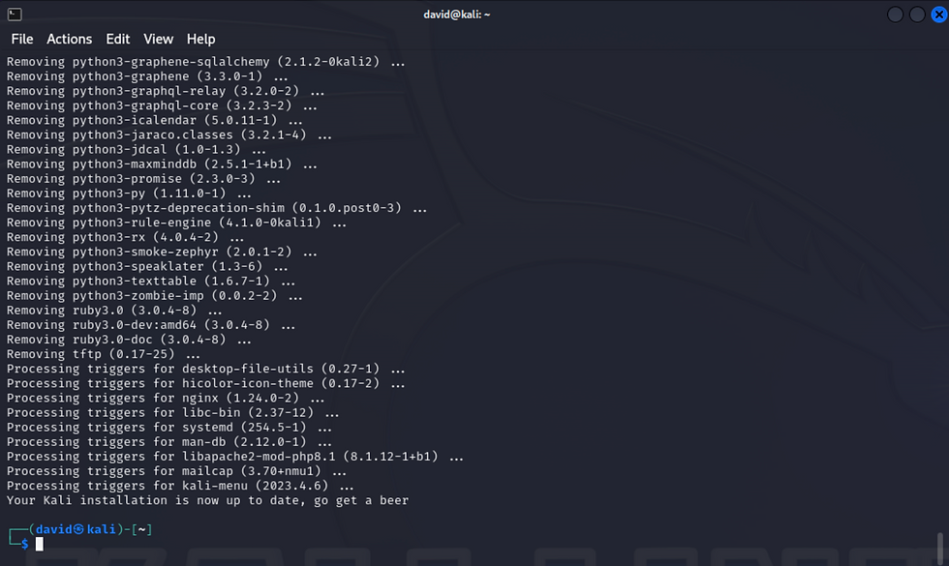
Task: Click the 'python3-jdcal' removal line
Action: pyautogui.click(x=137, y=149)
